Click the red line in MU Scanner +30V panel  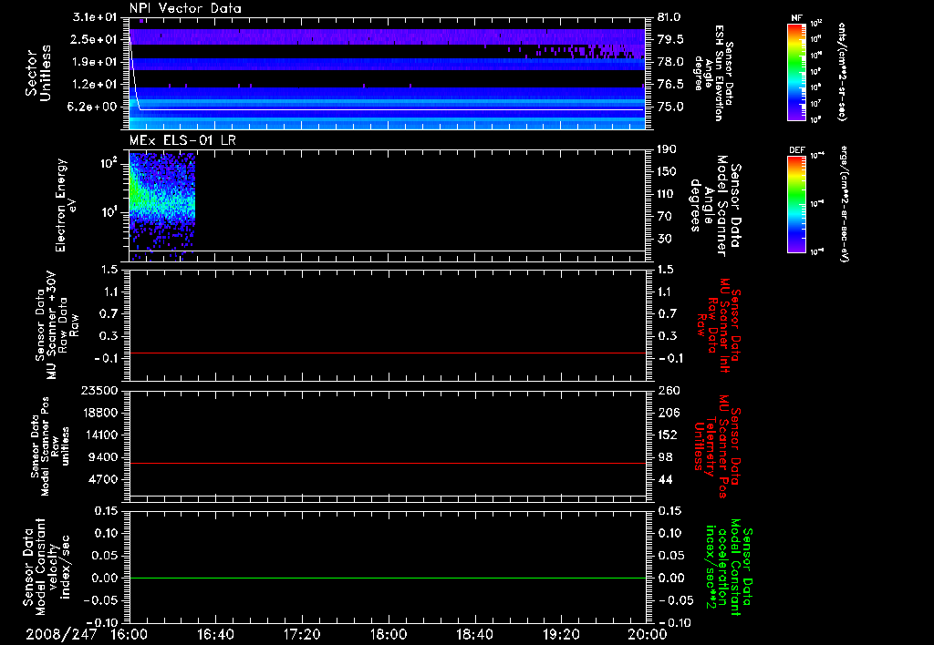click(387, 353)
